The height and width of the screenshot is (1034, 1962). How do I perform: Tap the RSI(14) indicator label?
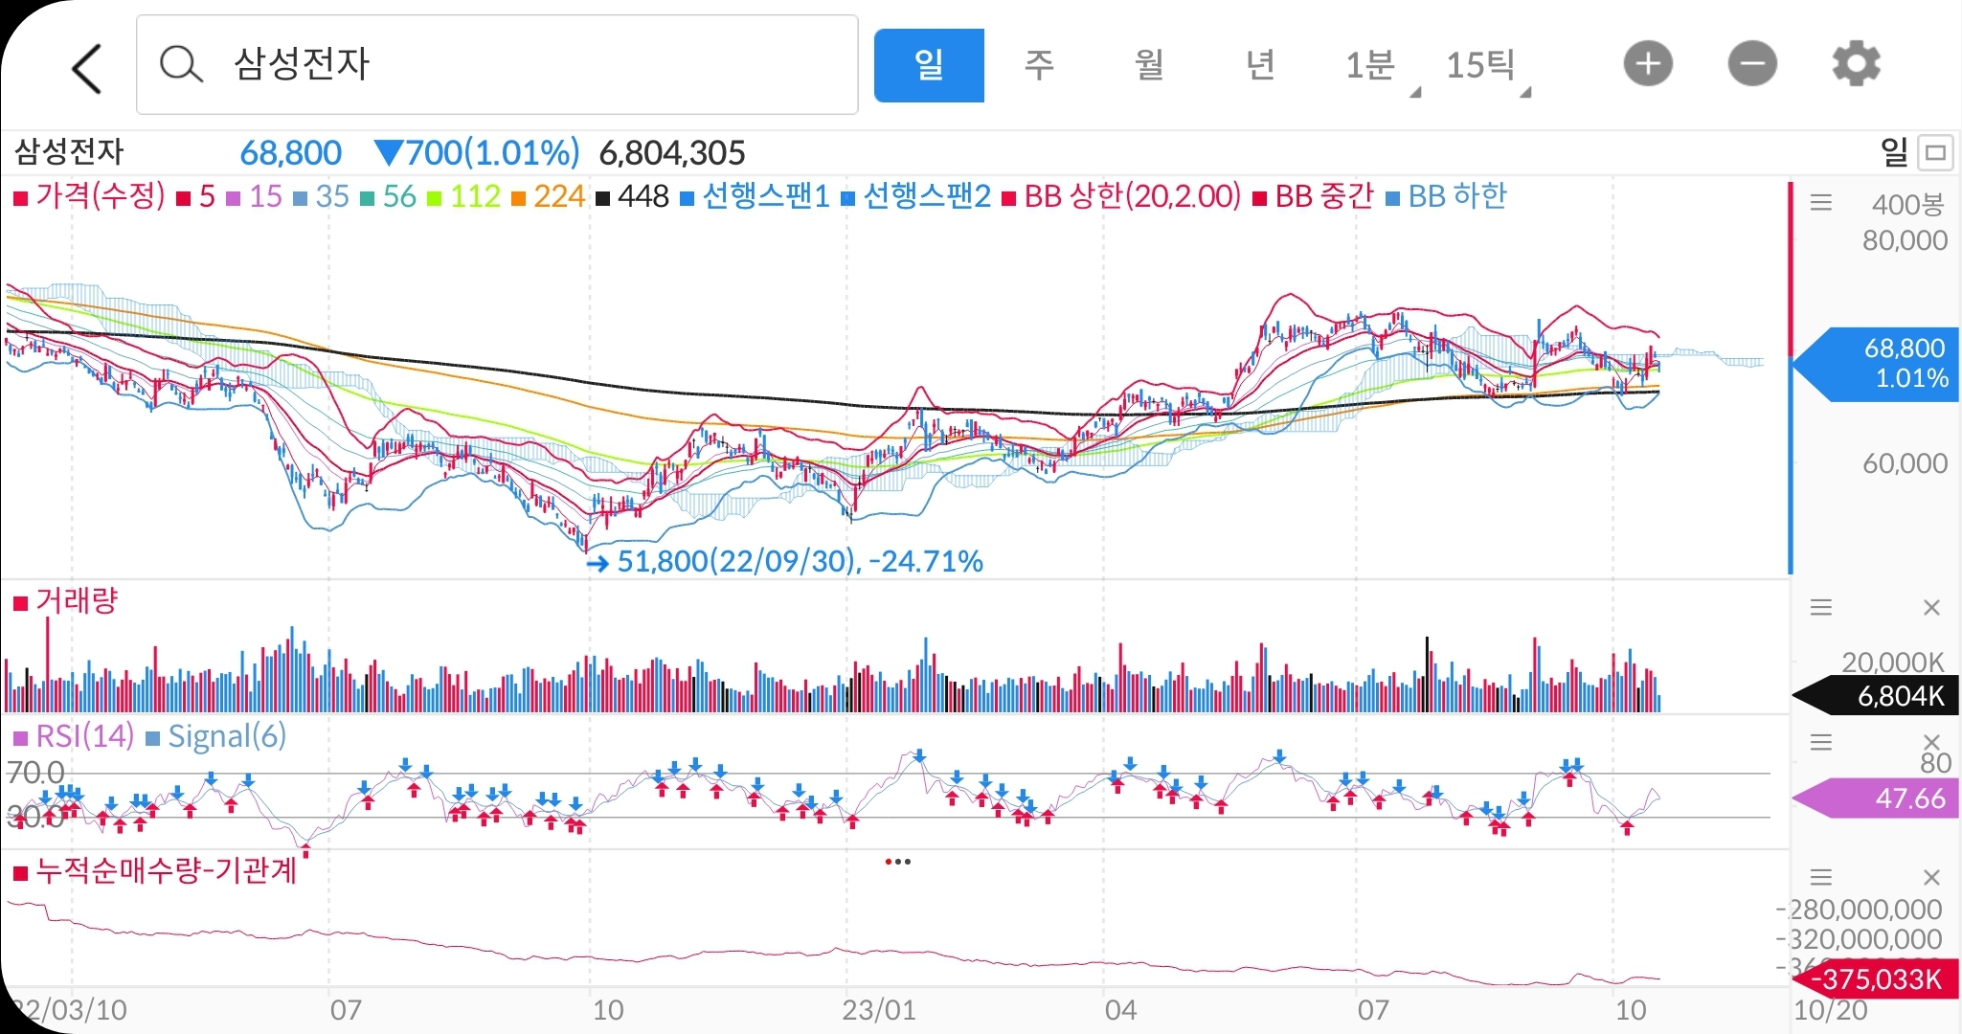(x=74, y=736)
